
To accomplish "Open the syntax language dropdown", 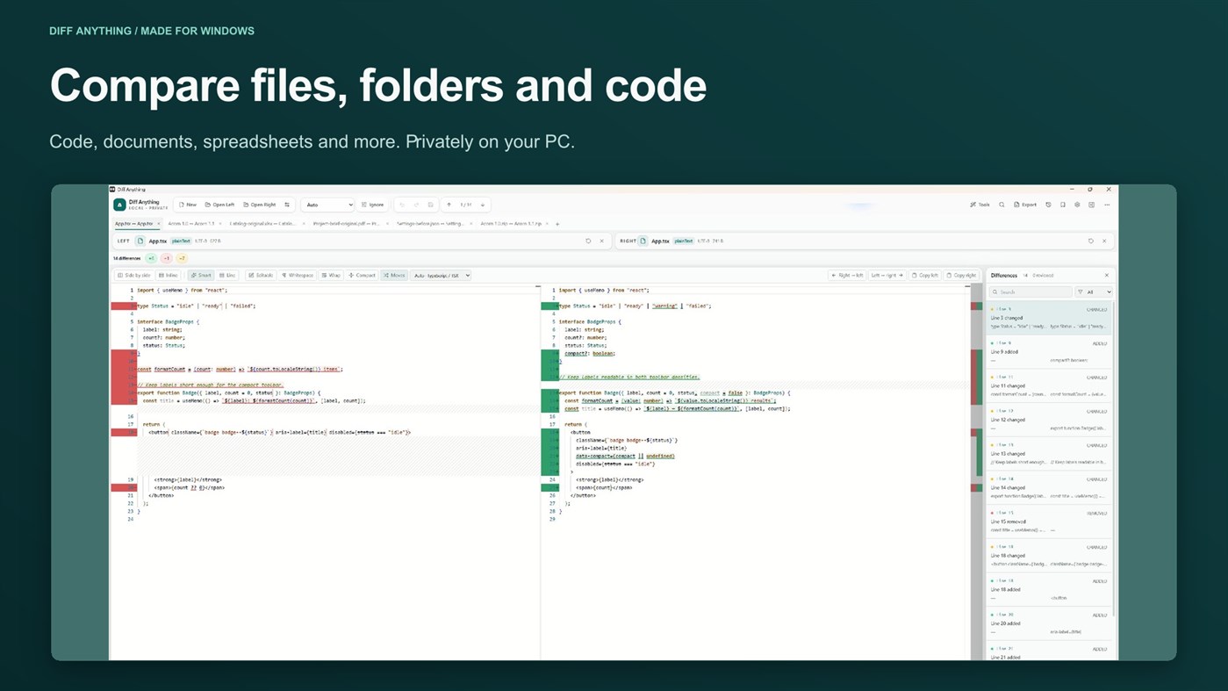I will [x=441, y=276].
